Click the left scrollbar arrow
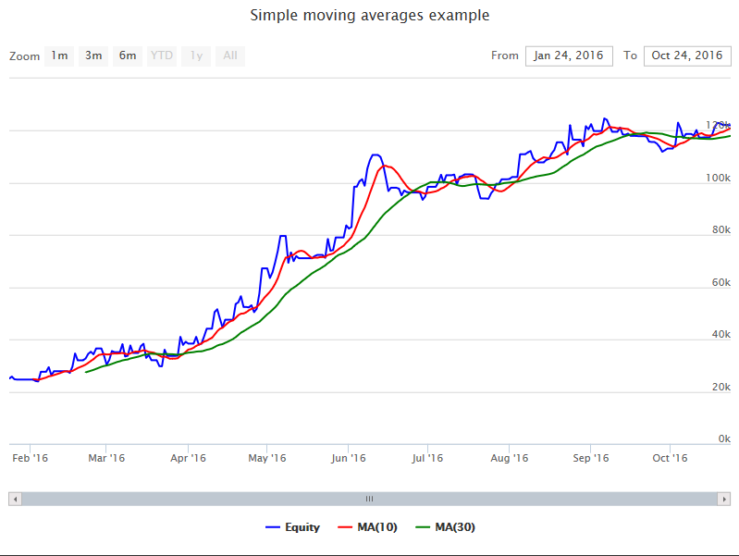739x556 pixels. (x=15, y=499)
